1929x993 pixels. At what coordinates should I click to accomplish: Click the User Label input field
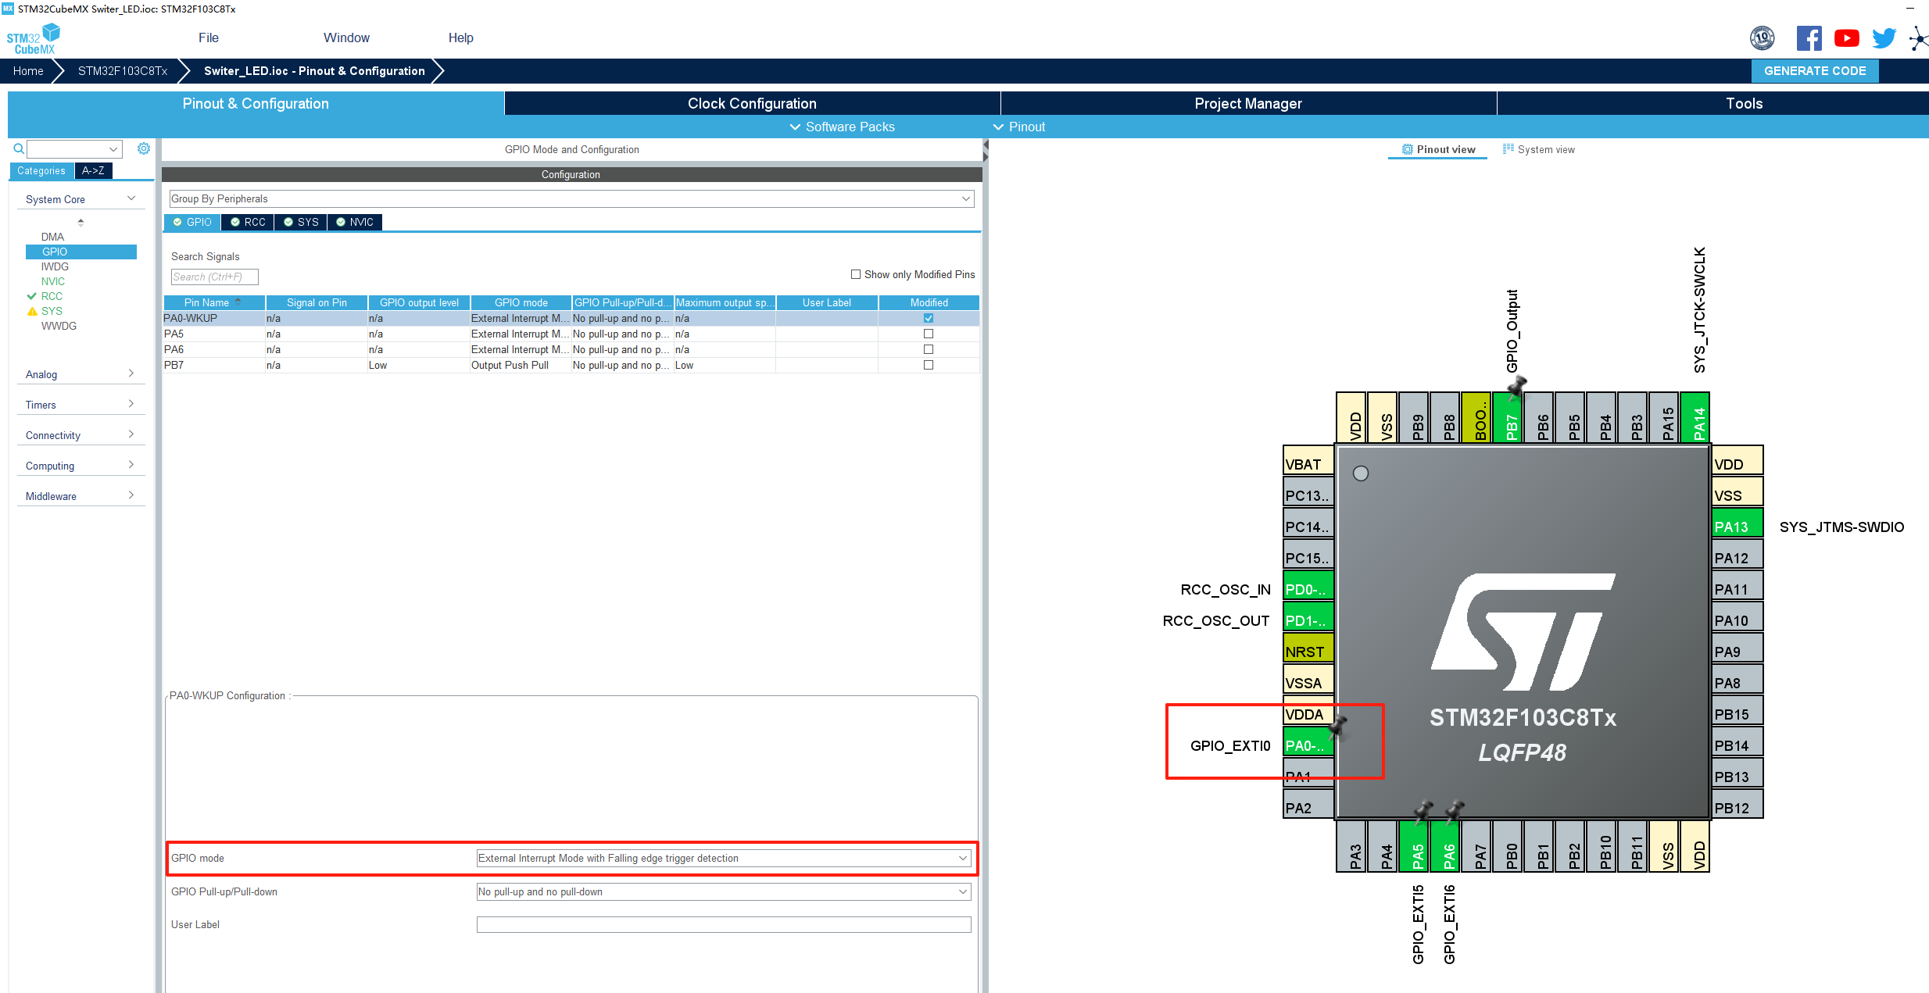click(x=723, y=925)
